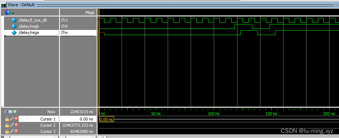Toggle leaf names icon beside Now row
Viewport: 339px width, 138px height.
(7, 112)
